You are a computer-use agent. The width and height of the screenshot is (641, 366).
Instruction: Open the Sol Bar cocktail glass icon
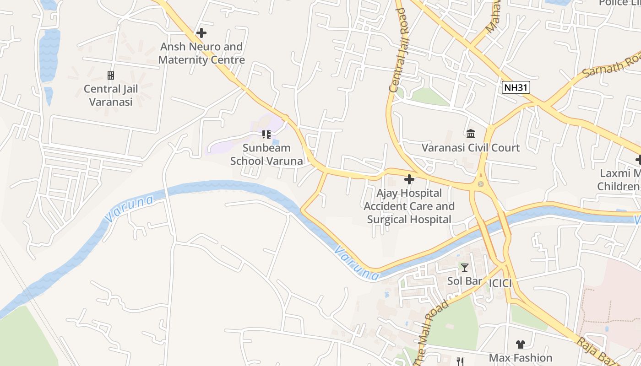[x=465, y=267]
